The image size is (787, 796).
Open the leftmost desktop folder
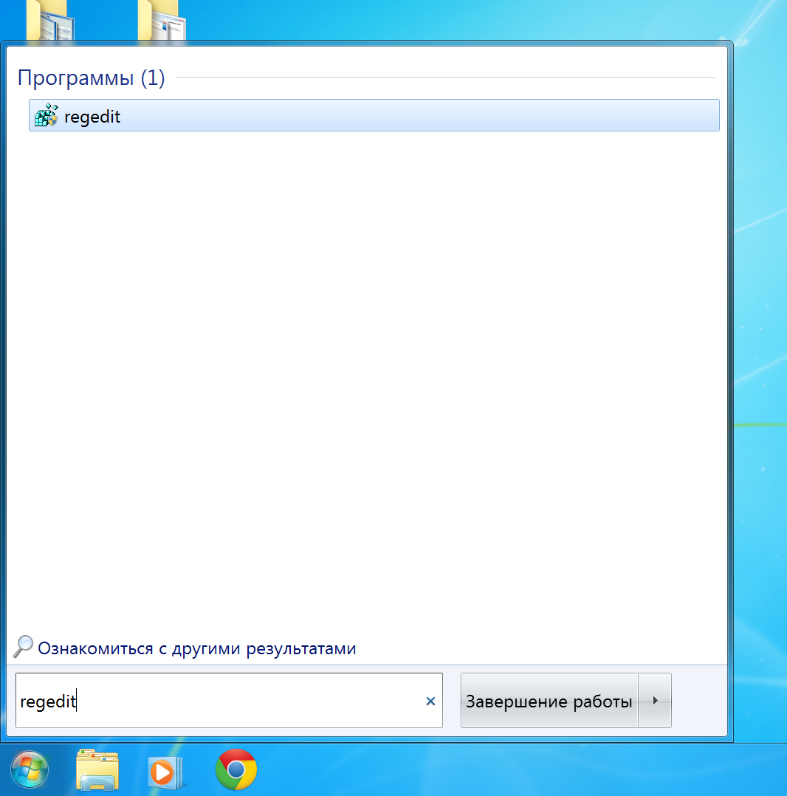click(49, 18)
